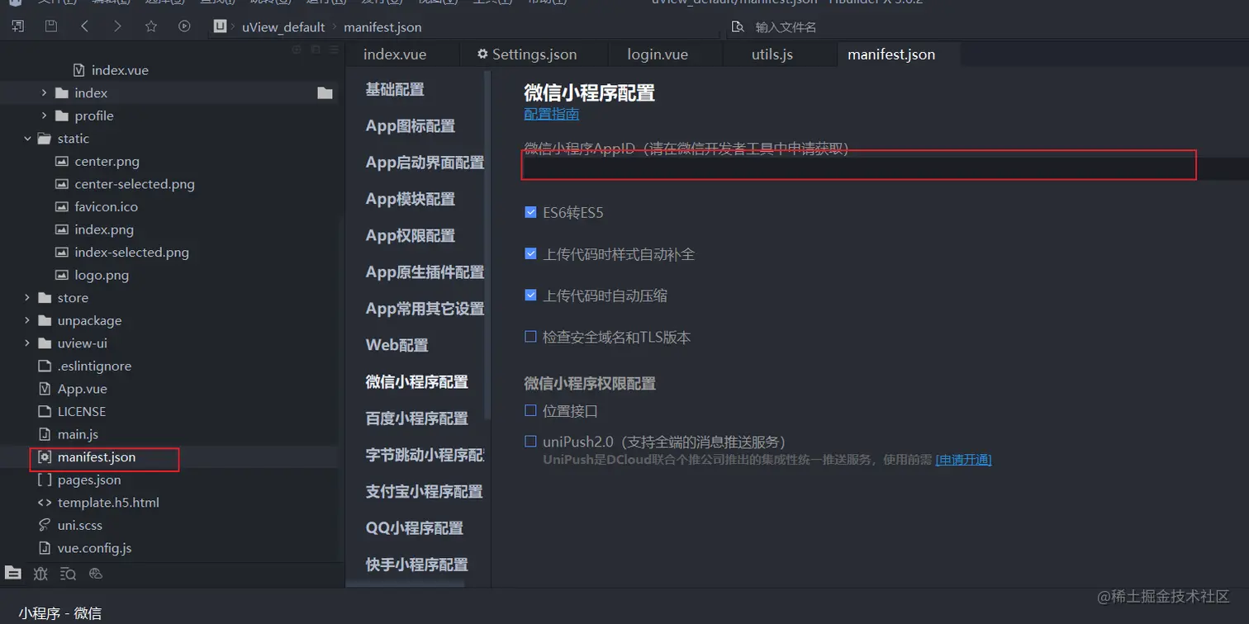Click the image icon beside favicon.ico
The width and height of the screenshot is (1249, 624).
61,206
